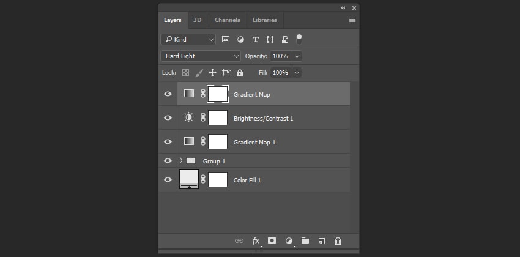Filter for pixel layers icon
Viewport: 520px width, 257px height.
(226, 39)
